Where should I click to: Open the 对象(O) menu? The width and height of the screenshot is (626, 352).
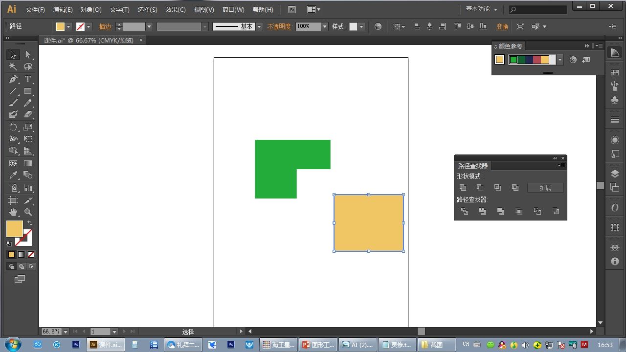click(91, 10)
